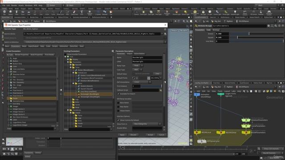Screen dimensions: 285x160
Task: Select the Sphere shelf tool
Action: click(11, 13)
